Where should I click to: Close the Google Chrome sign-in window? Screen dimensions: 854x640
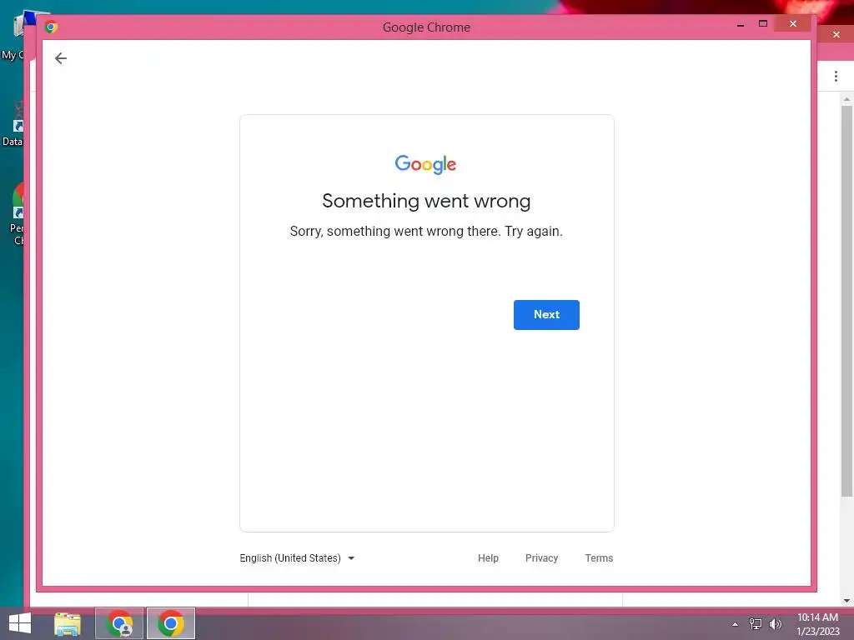[792, 23]
